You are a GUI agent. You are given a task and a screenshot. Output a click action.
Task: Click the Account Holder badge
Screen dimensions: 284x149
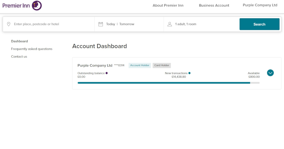click(x=140, y=65)
